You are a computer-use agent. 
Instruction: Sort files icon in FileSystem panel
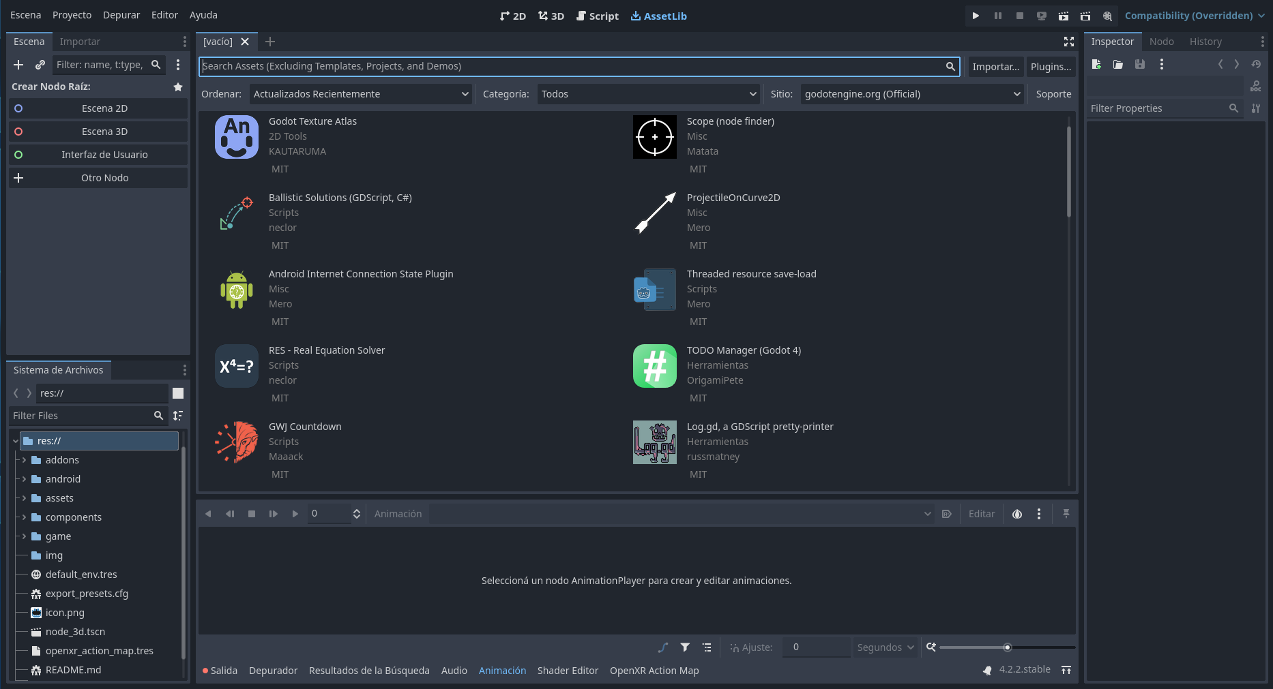coord(178,416)
